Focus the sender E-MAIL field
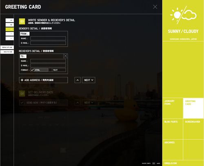This screenshot has width=204, height=166. click(48, 43)
